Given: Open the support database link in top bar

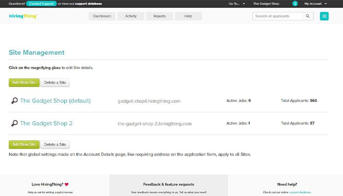Looking at the screenshot, I should (88, 4).
